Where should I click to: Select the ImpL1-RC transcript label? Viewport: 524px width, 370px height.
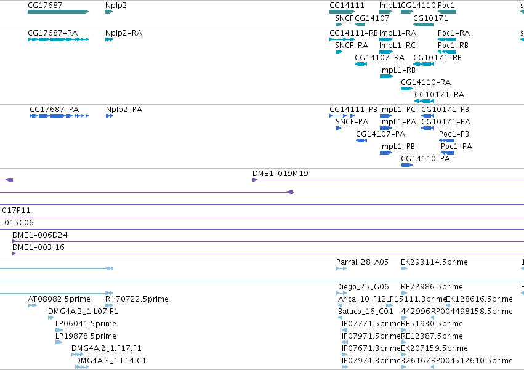coord(397,46)
